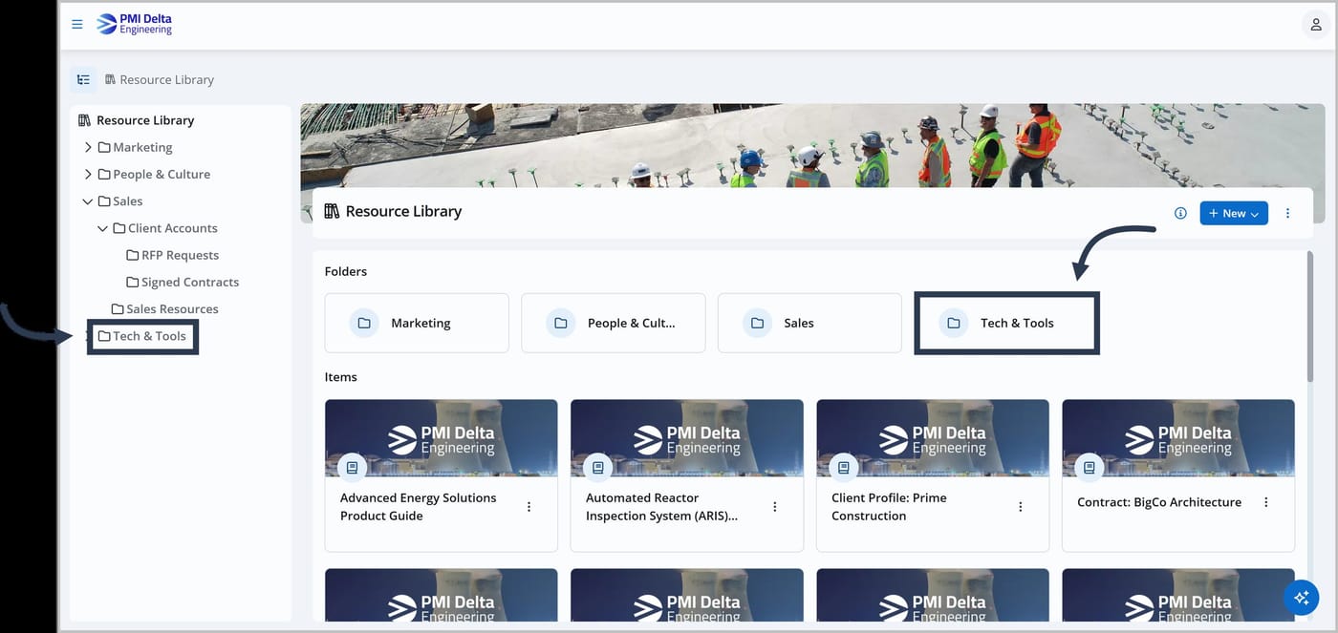The image size is (1338, 633).
Task: Expand the People & Culture tree folder
Action: click(88, 174)
